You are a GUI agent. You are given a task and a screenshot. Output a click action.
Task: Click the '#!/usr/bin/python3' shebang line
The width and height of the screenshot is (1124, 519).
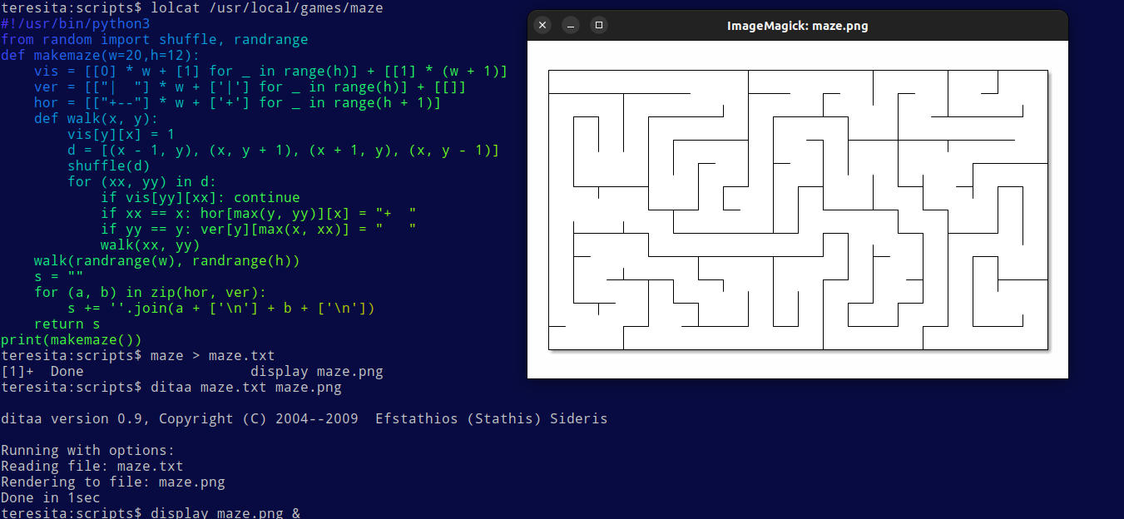pyautogui.click(x=75, y=24)
